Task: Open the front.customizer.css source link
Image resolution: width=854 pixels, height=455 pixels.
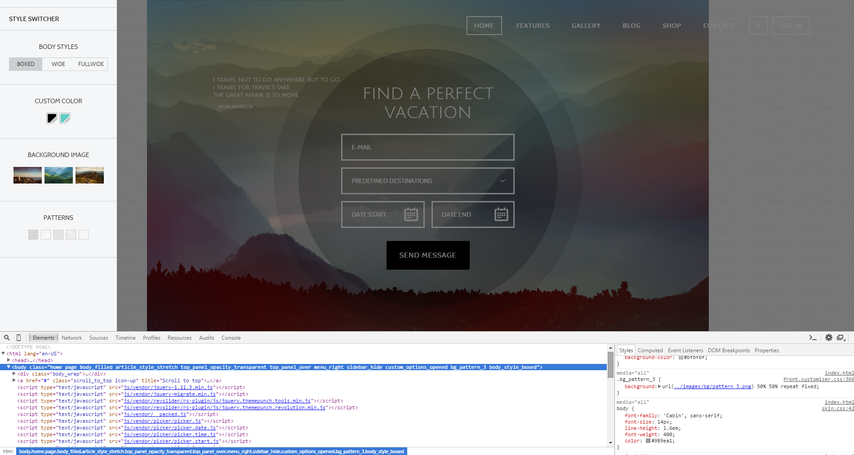Action: (x=818, y=380)
